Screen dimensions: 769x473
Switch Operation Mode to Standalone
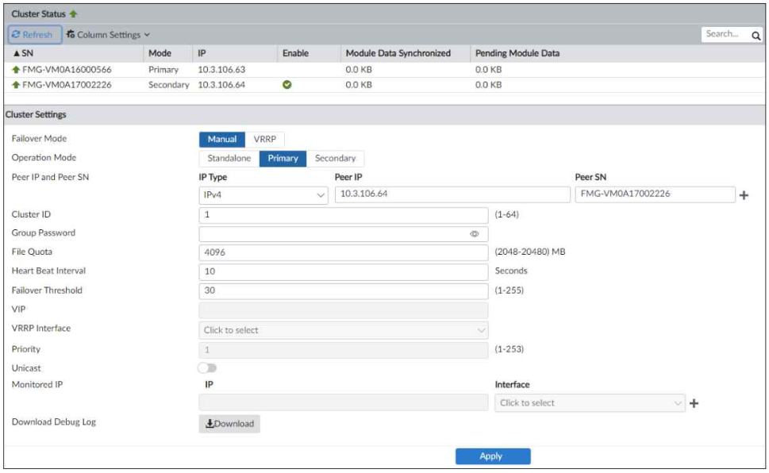pos(229,158)
